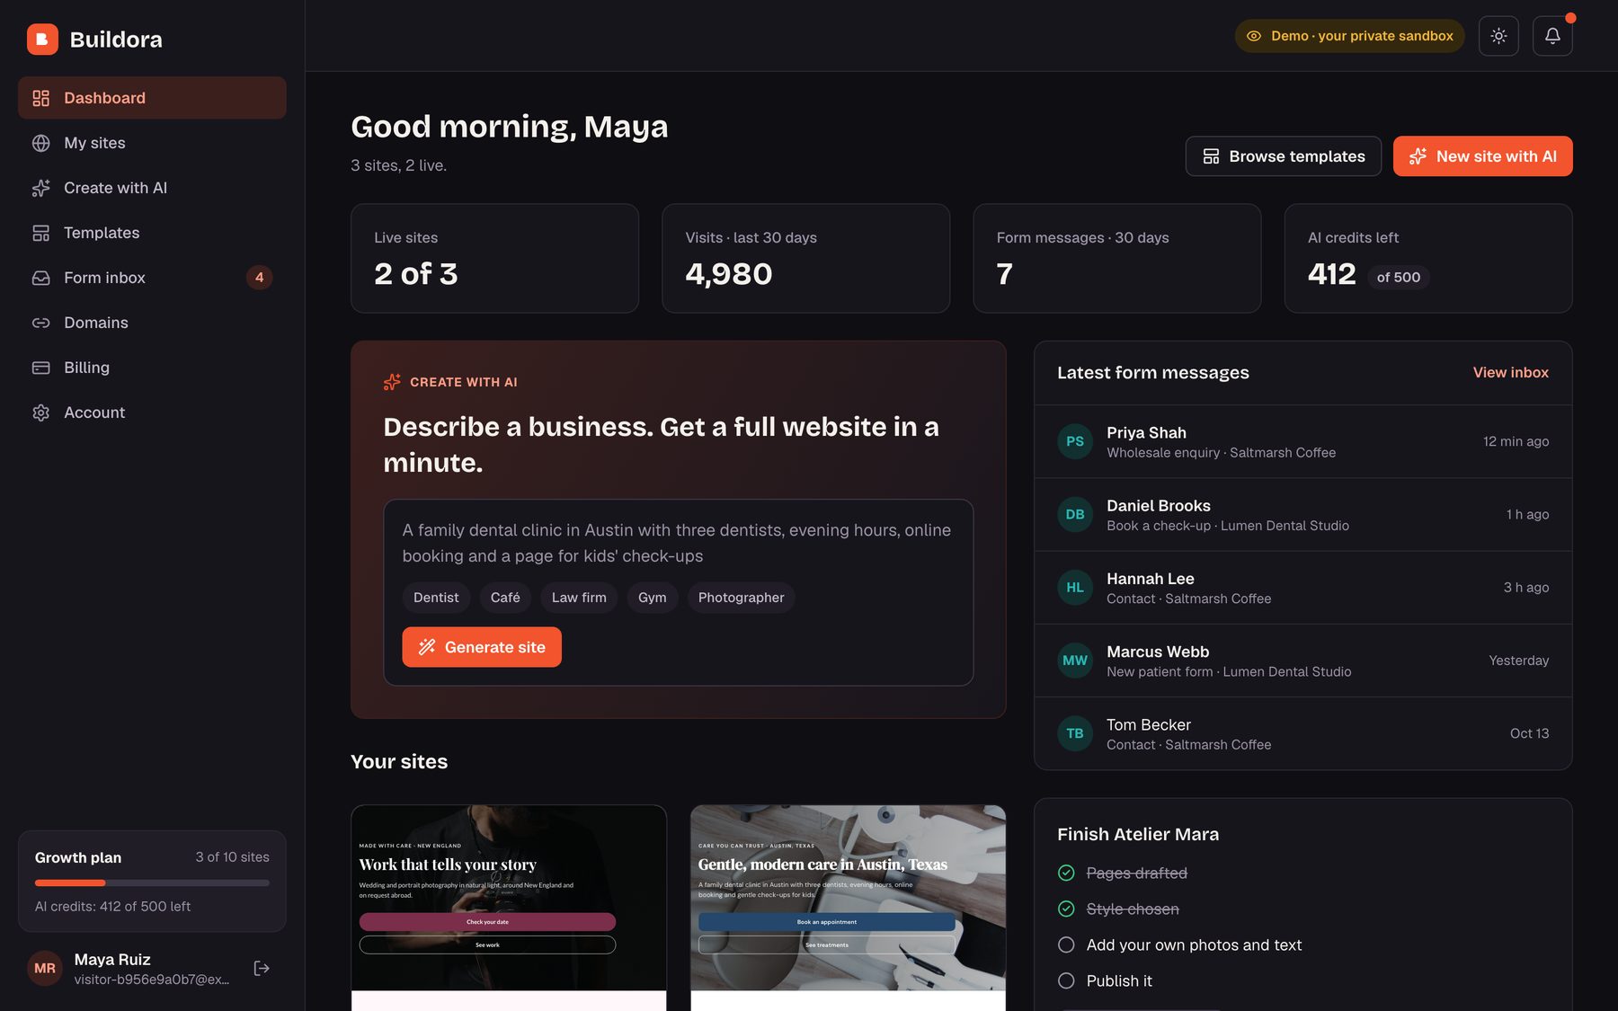Go to My sites in sidebar
The height and width of the screenshot is (1011, 1618).
click(x=152, y=143)
